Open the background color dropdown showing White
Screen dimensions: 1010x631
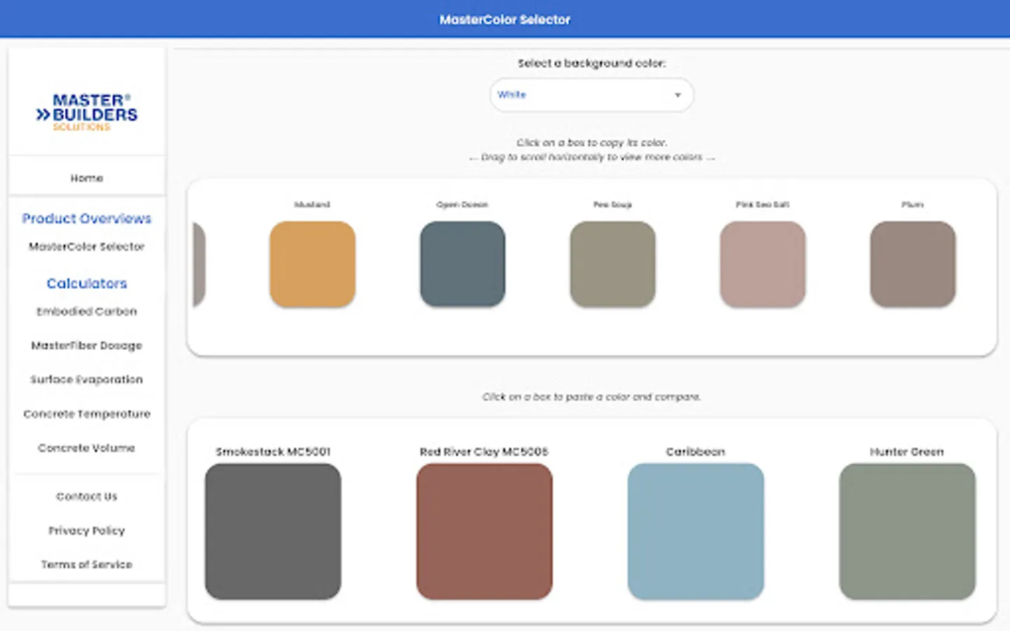591,95
